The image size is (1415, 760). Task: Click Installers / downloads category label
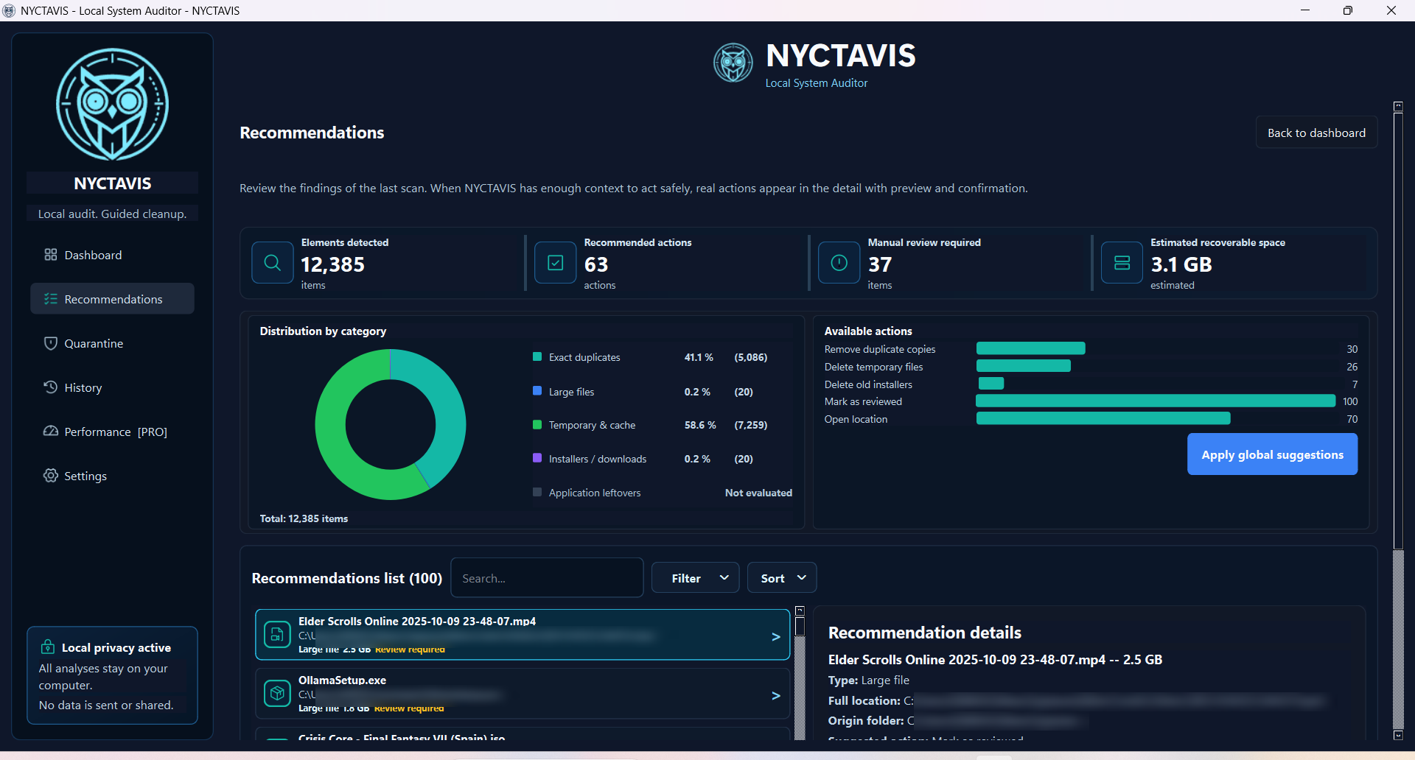coord(598,459)
